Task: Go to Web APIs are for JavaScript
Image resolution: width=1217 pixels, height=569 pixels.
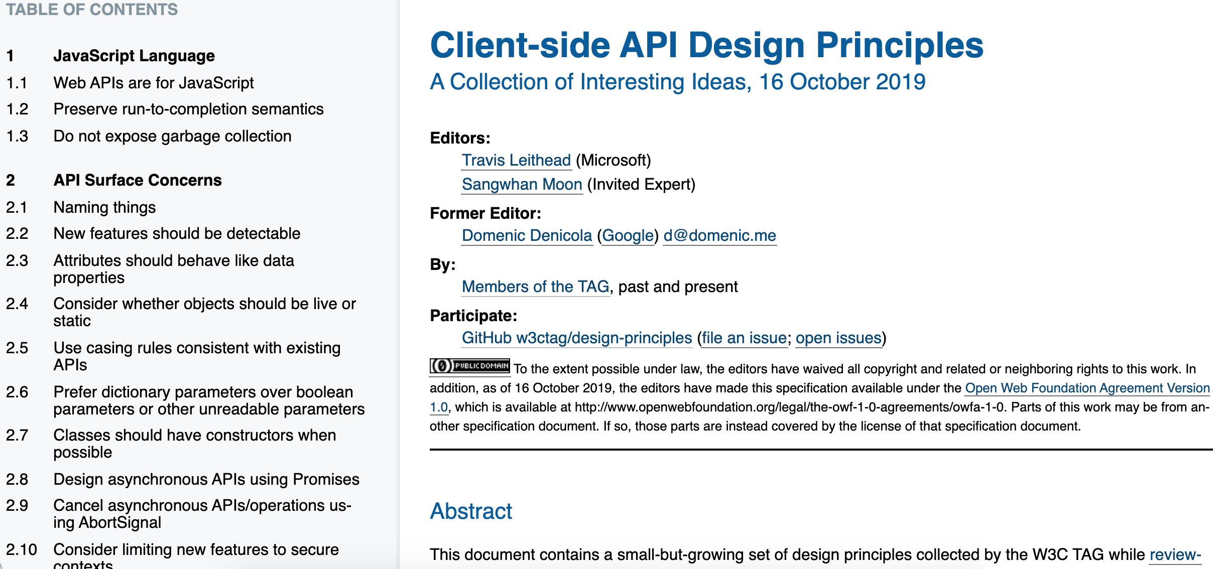Action: click(153, 83)
